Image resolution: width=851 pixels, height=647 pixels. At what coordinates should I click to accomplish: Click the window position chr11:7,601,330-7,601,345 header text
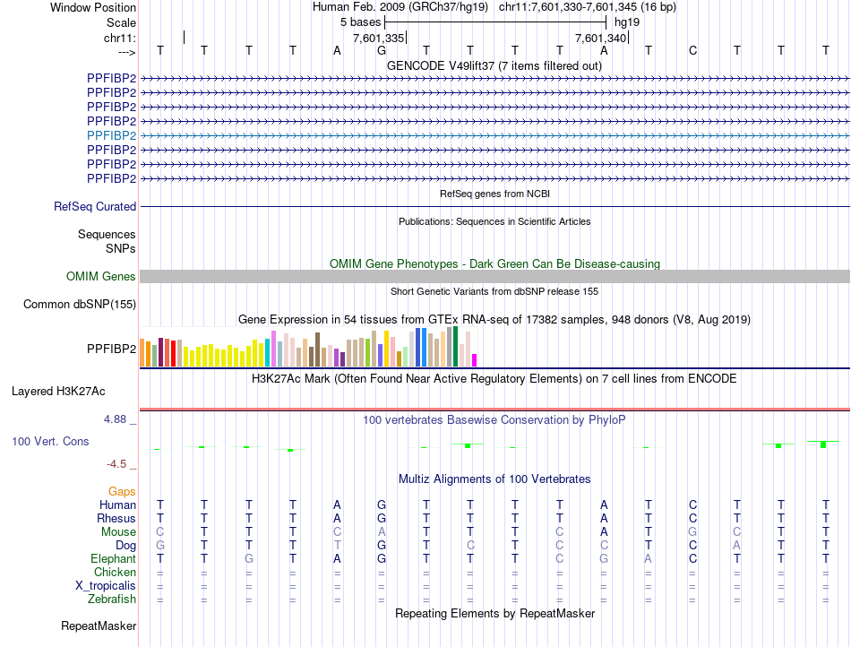pyautogui.click(x=588, y=7)
